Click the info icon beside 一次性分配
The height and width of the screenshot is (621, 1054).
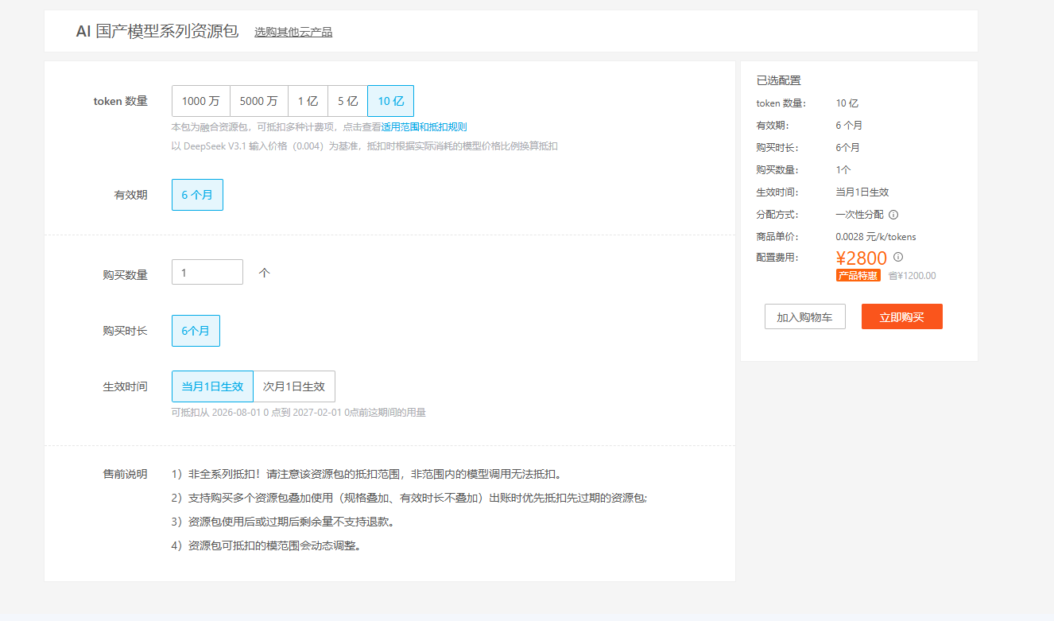tap(893, 215)
